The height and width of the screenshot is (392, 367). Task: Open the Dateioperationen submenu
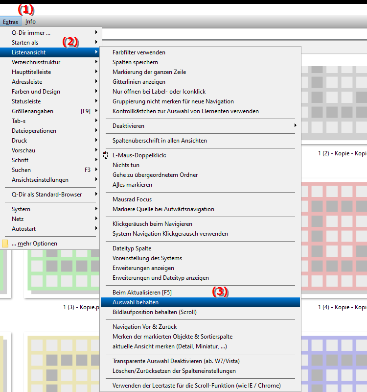(x=50, y=131)
